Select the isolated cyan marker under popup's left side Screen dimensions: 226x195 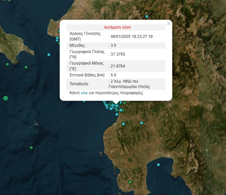click(84, 101)
